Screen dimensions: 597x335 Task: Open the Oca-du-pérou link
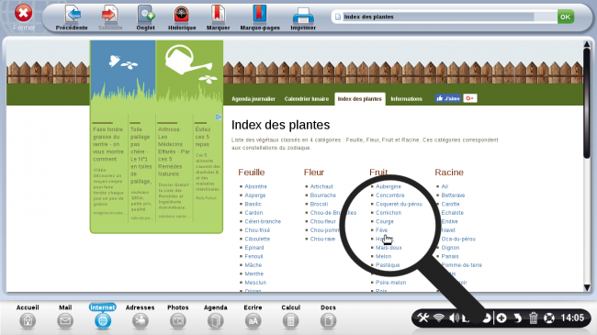pyautogui.click(x=458, y=239)
